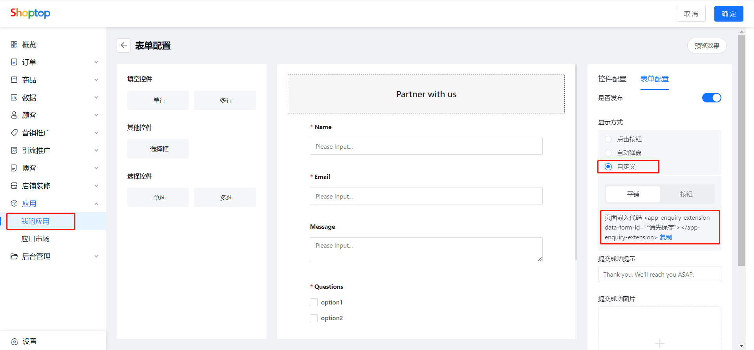Image resolution: width=754 pixels, height=350 pixels.
Task: Click the 设置 gear icon
Action: (15, 341)
